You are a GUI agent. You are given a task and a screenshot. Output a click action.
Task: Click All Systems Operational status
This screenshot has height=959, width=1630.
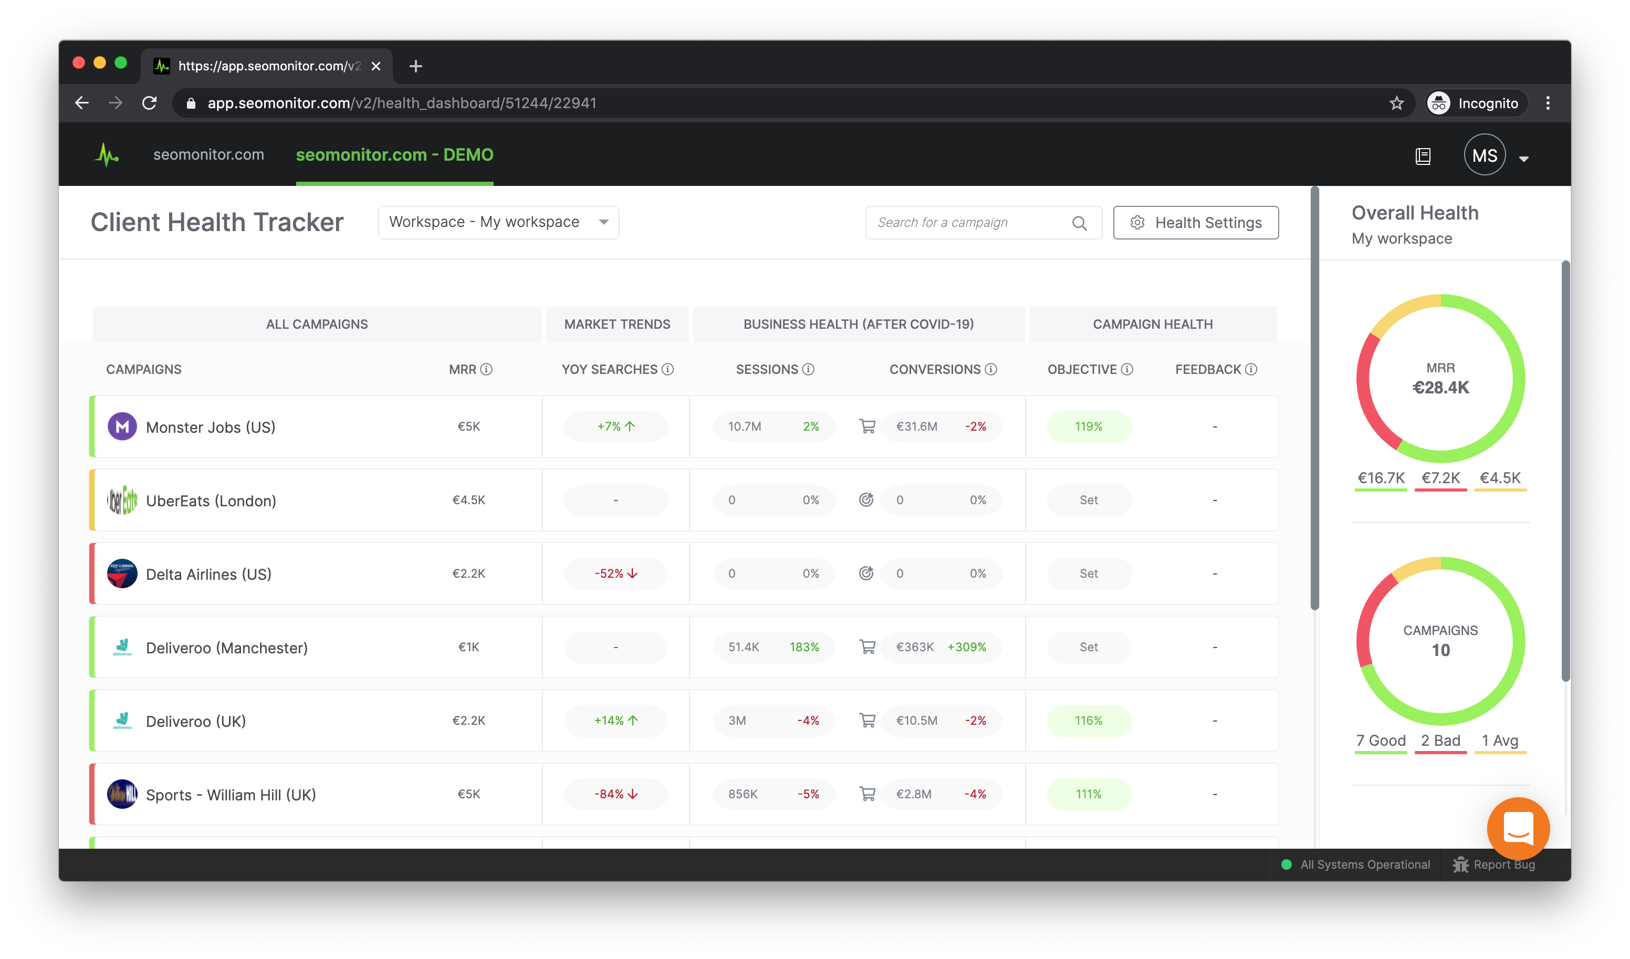pyautogui.click(x=1356, y=865)
